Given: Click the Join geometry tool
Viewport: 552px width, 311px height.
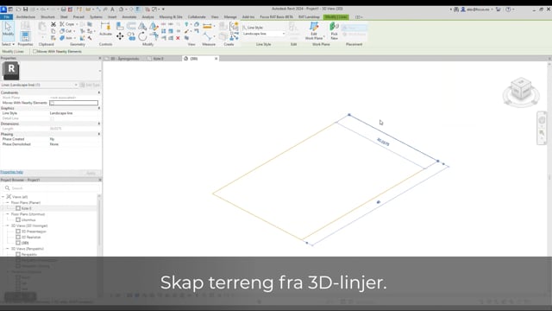Looking at the screenshot, I should 67,38.
